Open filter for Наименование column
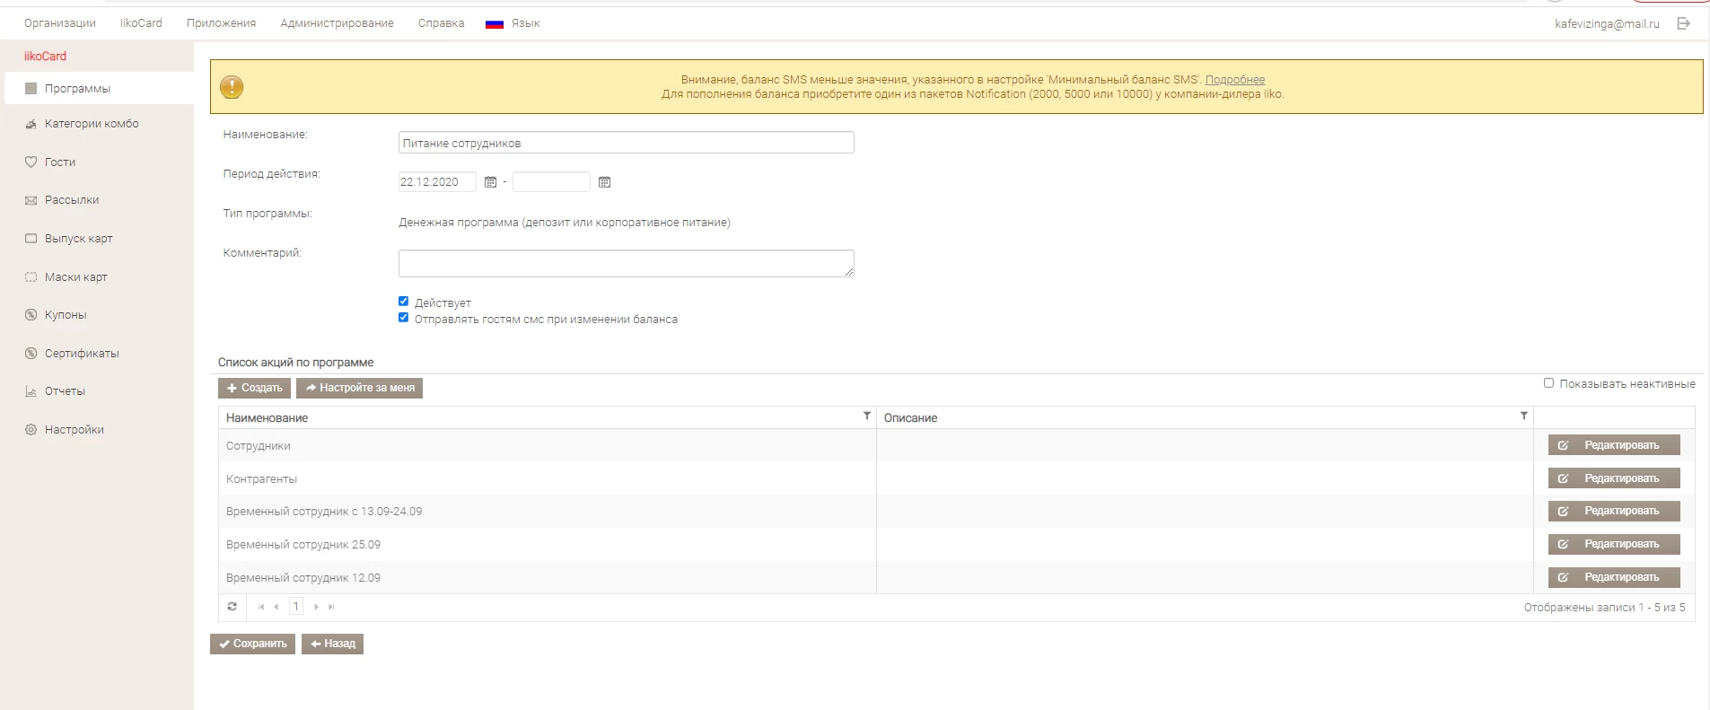The height and width of the screenshot is (710, 1710). coord(866,416)
